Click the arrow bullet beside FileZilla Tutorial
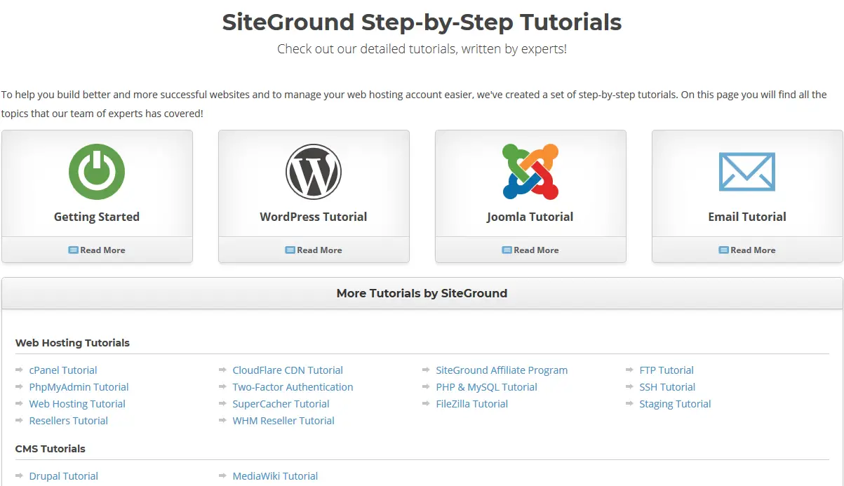844x486 pixels. 427,403
